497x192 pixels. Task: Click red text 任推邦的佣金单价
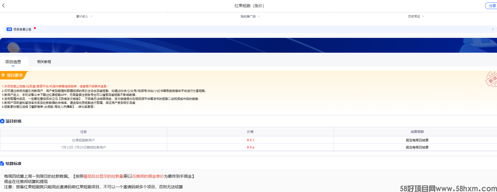(148, 176)
